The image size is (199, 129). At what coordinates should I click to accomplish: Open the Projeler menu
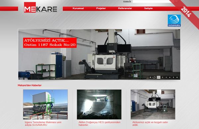point(101,8)
